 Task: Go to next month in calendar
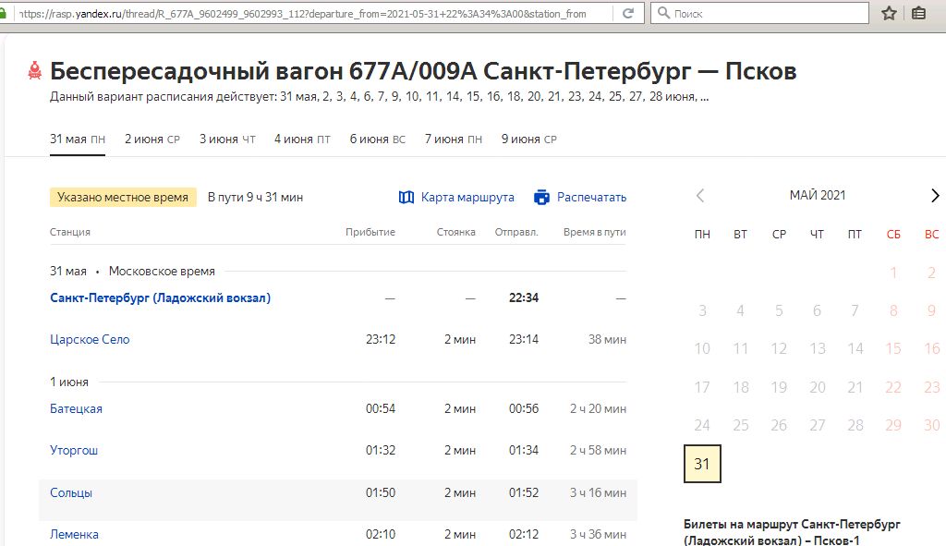pyautogui.click(x=934, y=196)
